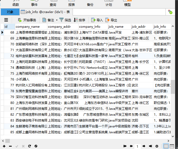
Task: Select the Java编程讲师 job_name cell
Action: [x=119, y=91]
